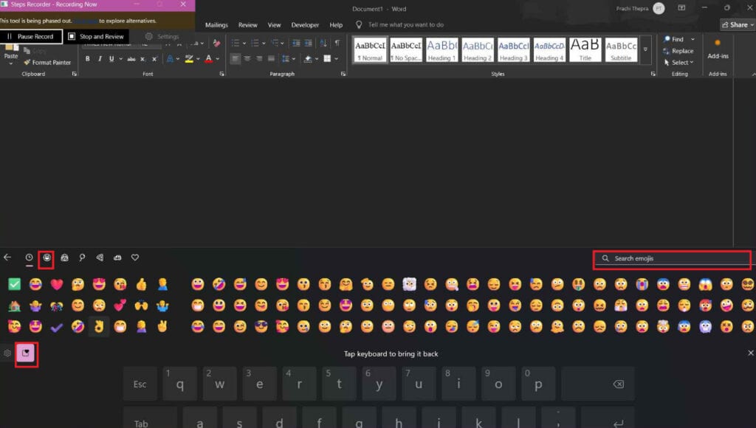This screenshot has width=756, height=428.
Task: Select the emoji smiley category icon
Action: [47, 258]
